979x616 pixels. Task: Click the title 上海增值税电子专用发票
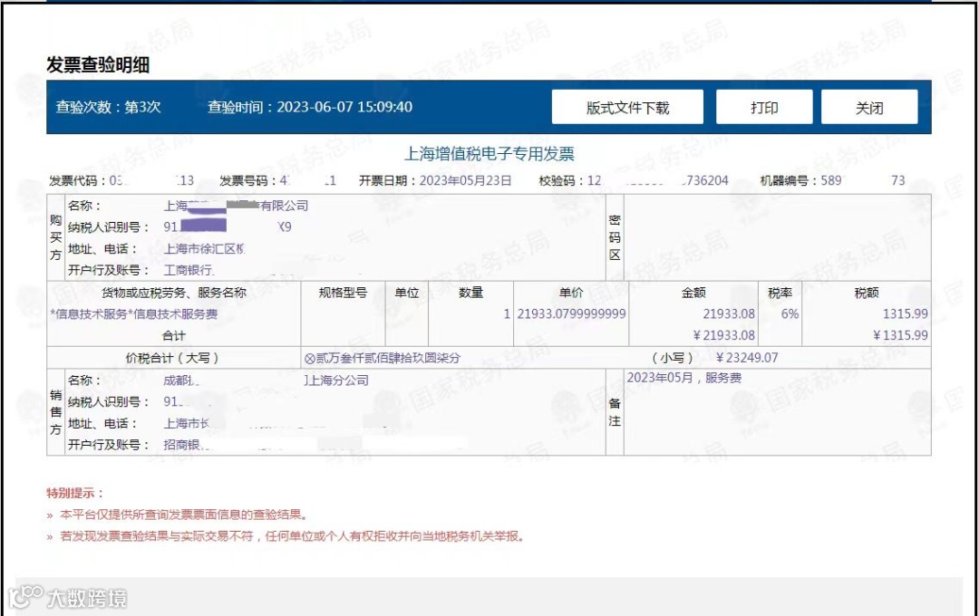click(489, 153)
